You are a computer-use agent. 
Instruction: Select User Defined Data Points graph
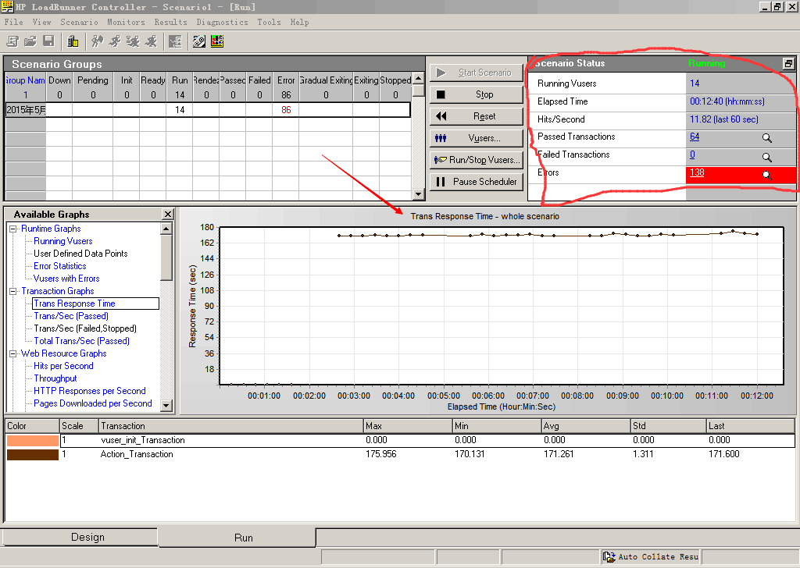click(80, 254)
